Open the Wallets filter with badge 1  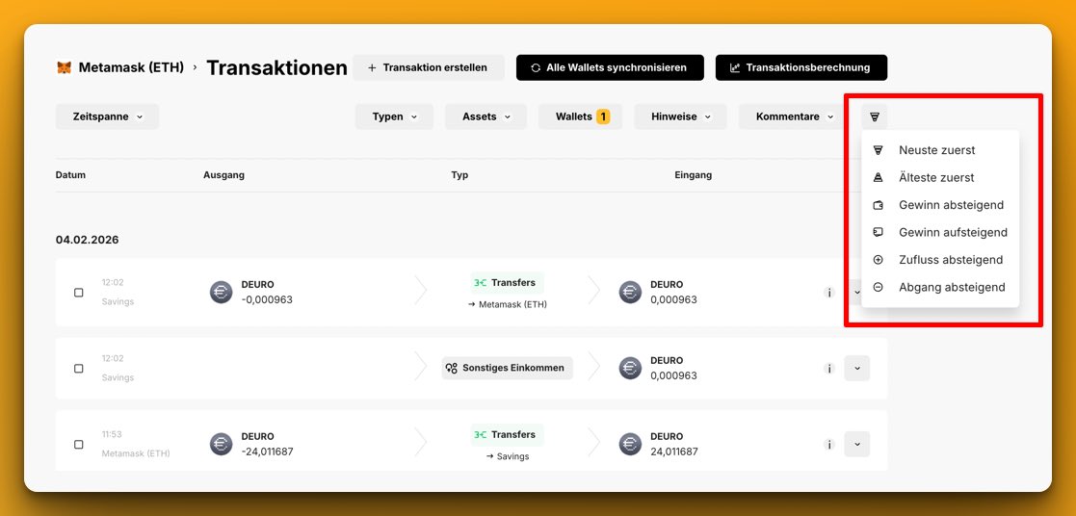[x=581, y=116]
